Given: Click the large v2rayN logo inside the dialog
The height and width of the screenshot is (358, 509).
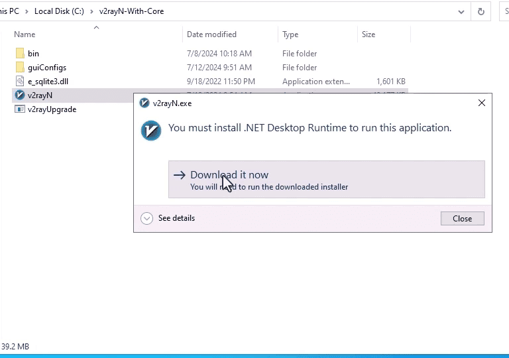Looking at the screenshot, I should pos(151,130).
